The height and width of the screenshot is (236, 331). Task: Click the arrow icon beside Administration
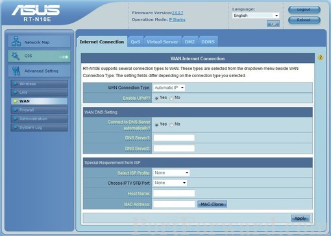16,119
